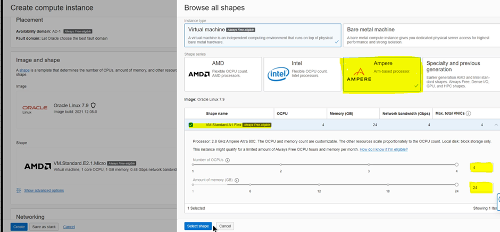Image resolution: width=500 pixels, height=232 pixels.
Task: Click the sliders icon beside Show advanced options
Action: (x=19, y=190)
